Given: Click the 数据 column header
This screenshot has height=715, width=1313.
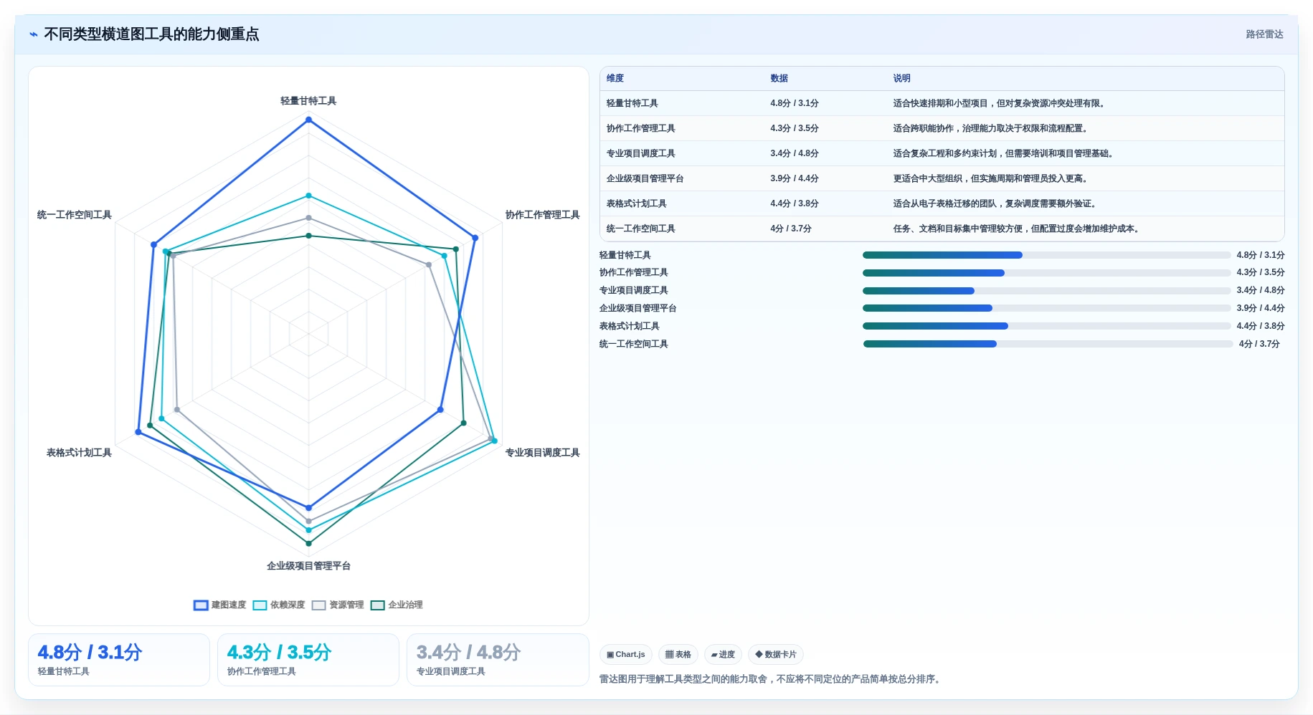Looking at the screenshot, I should point(779,78).
